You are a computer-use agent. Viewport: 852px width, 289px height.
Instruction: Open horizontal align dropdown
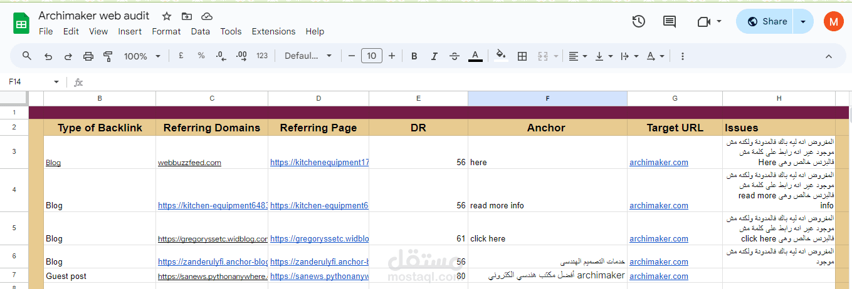pos(577,56)
